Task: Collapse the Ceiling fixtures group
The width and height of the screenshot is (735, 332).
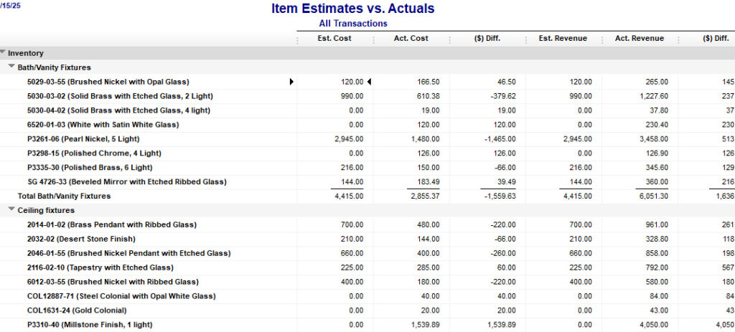Action: pos(12,210)
